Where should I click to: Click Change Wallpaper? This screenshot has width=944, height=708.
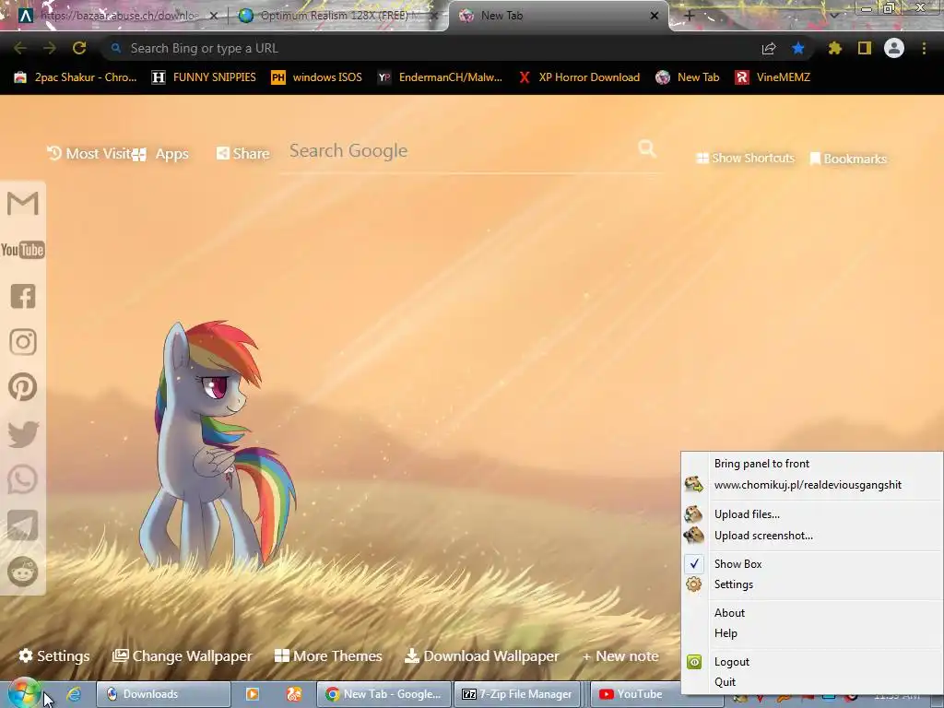tap(183, 655)
